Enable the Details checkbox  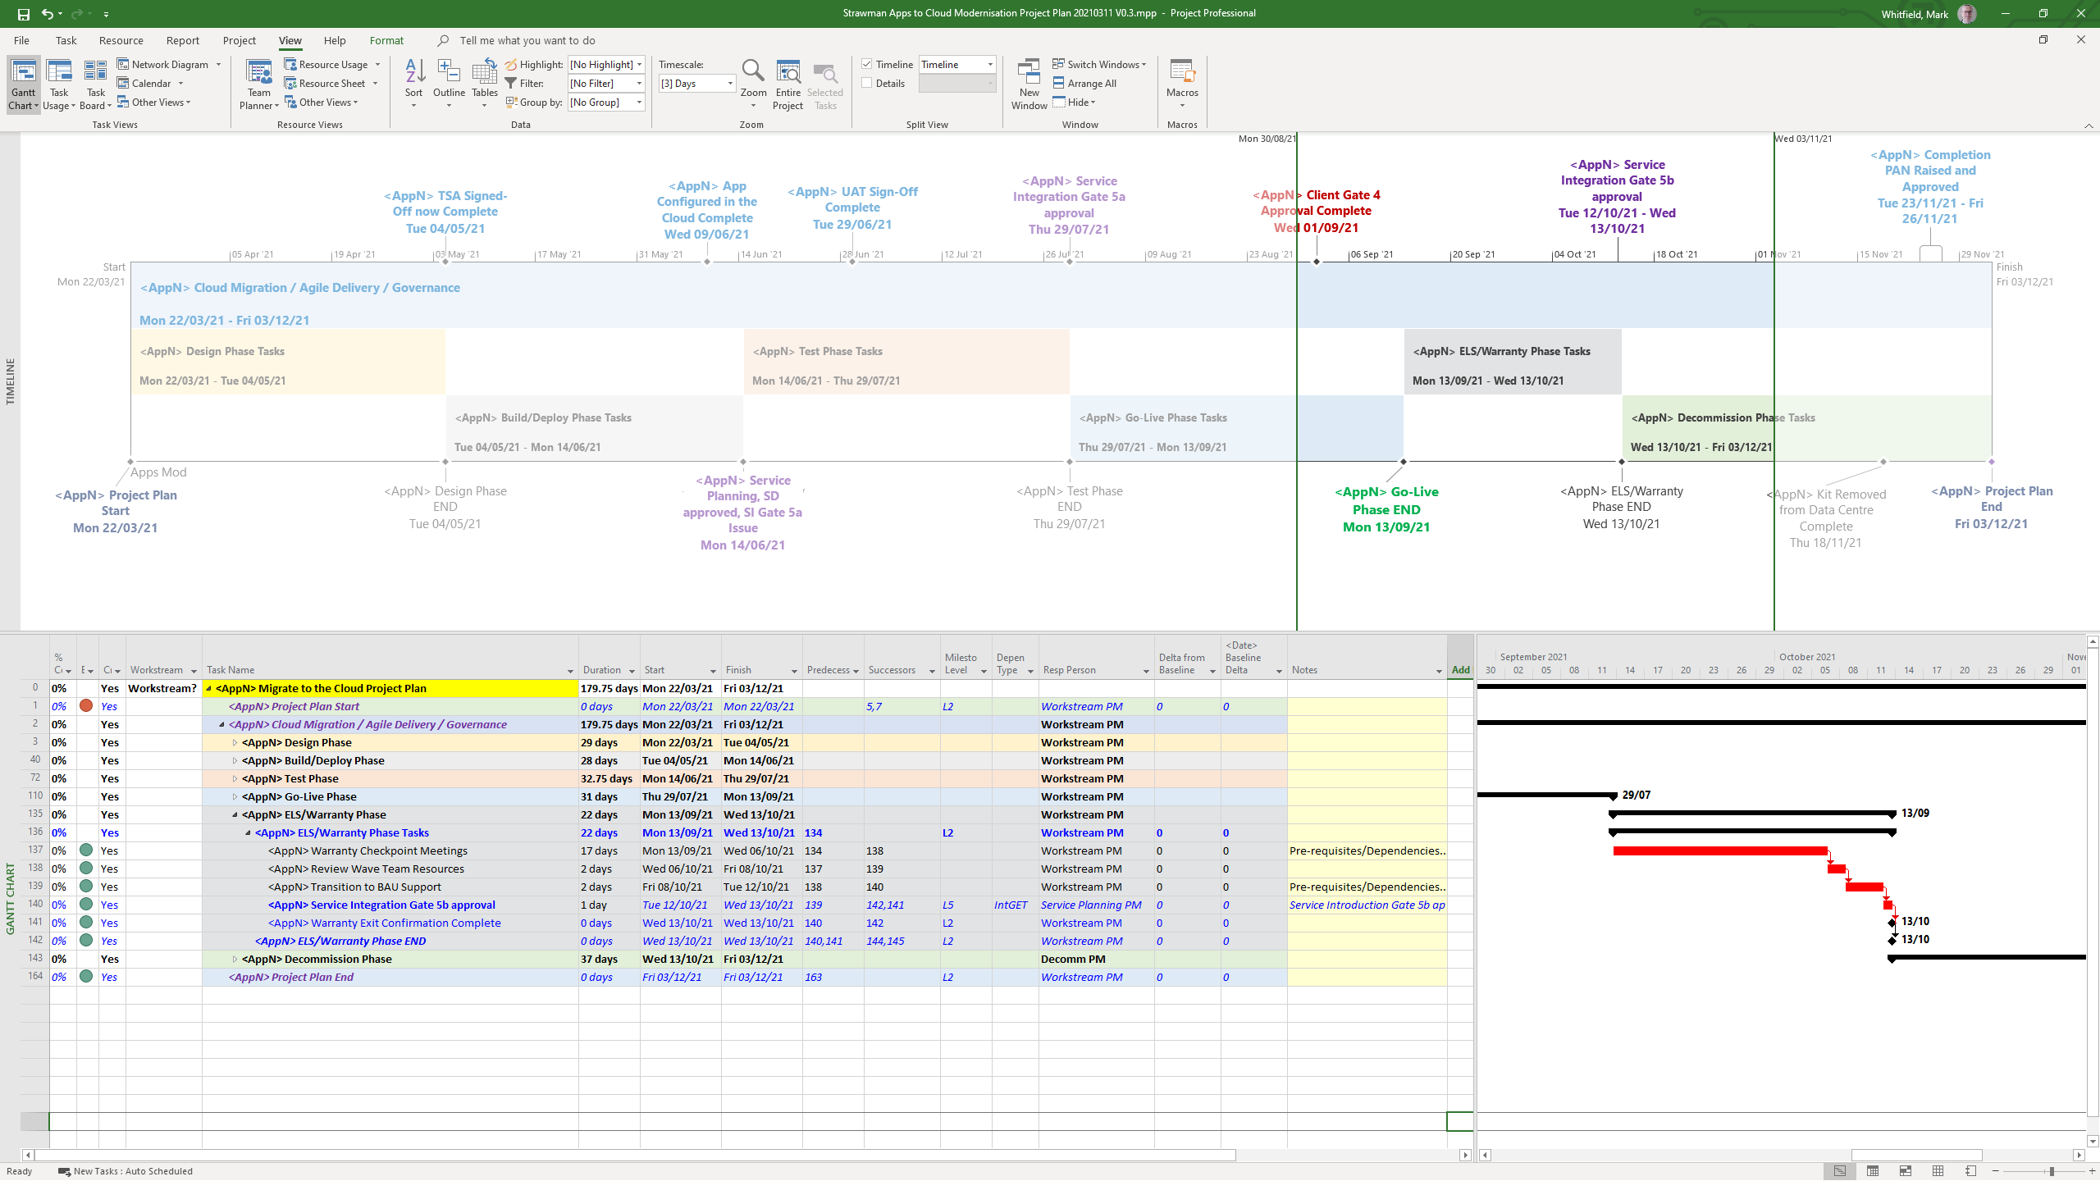867,83
